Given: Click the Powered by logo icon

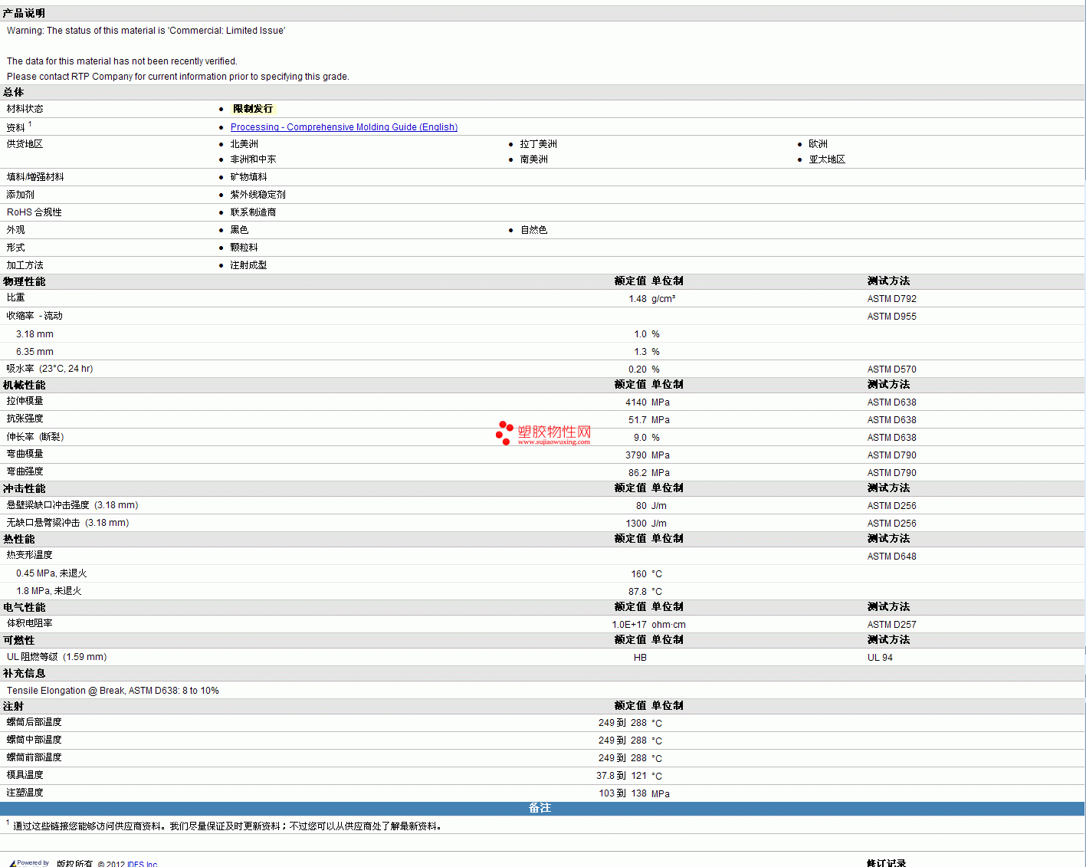Looking at the screenshot, I should coord(29,863).
